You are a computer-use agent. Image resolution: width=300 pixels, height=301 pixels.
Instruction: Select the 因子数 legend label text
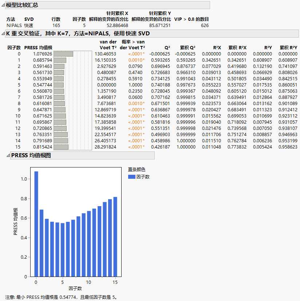[x=143, y=177]
